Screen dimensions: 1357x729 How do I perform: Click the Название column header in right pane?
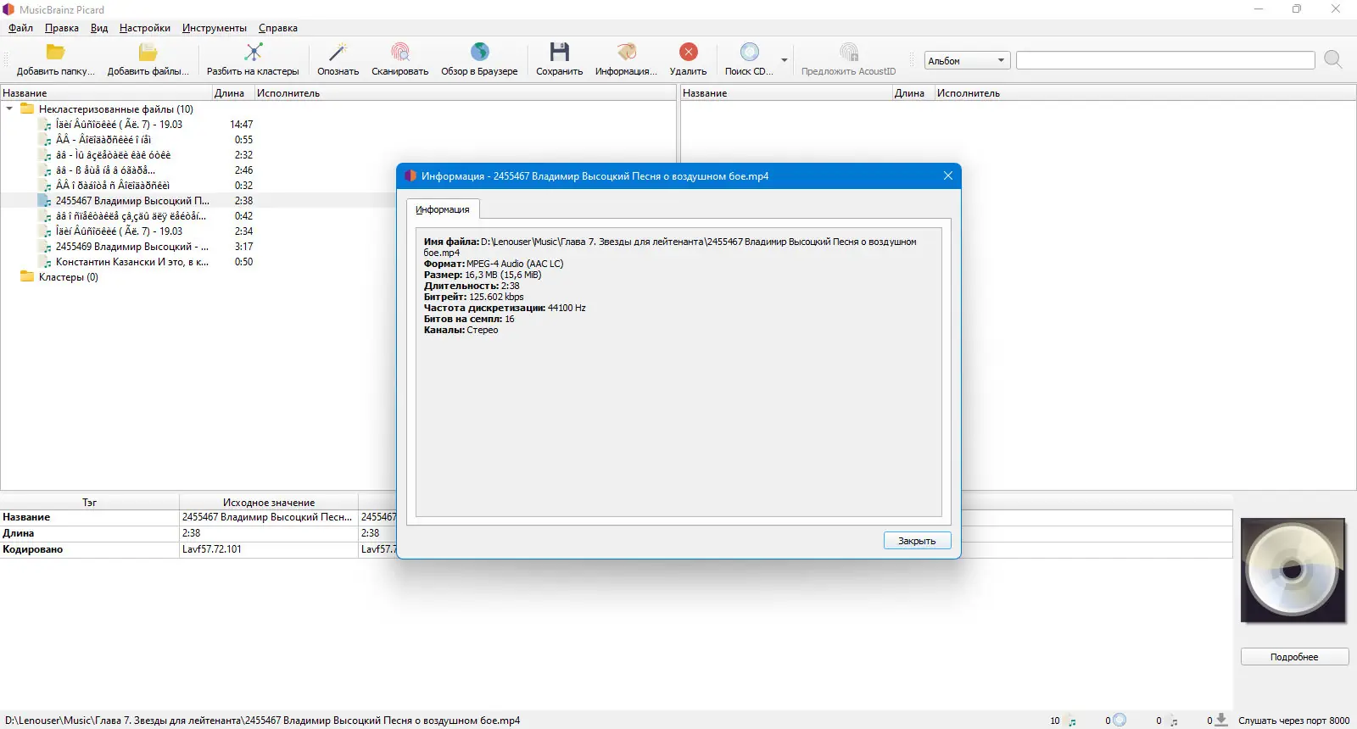[x=786, y=93]
